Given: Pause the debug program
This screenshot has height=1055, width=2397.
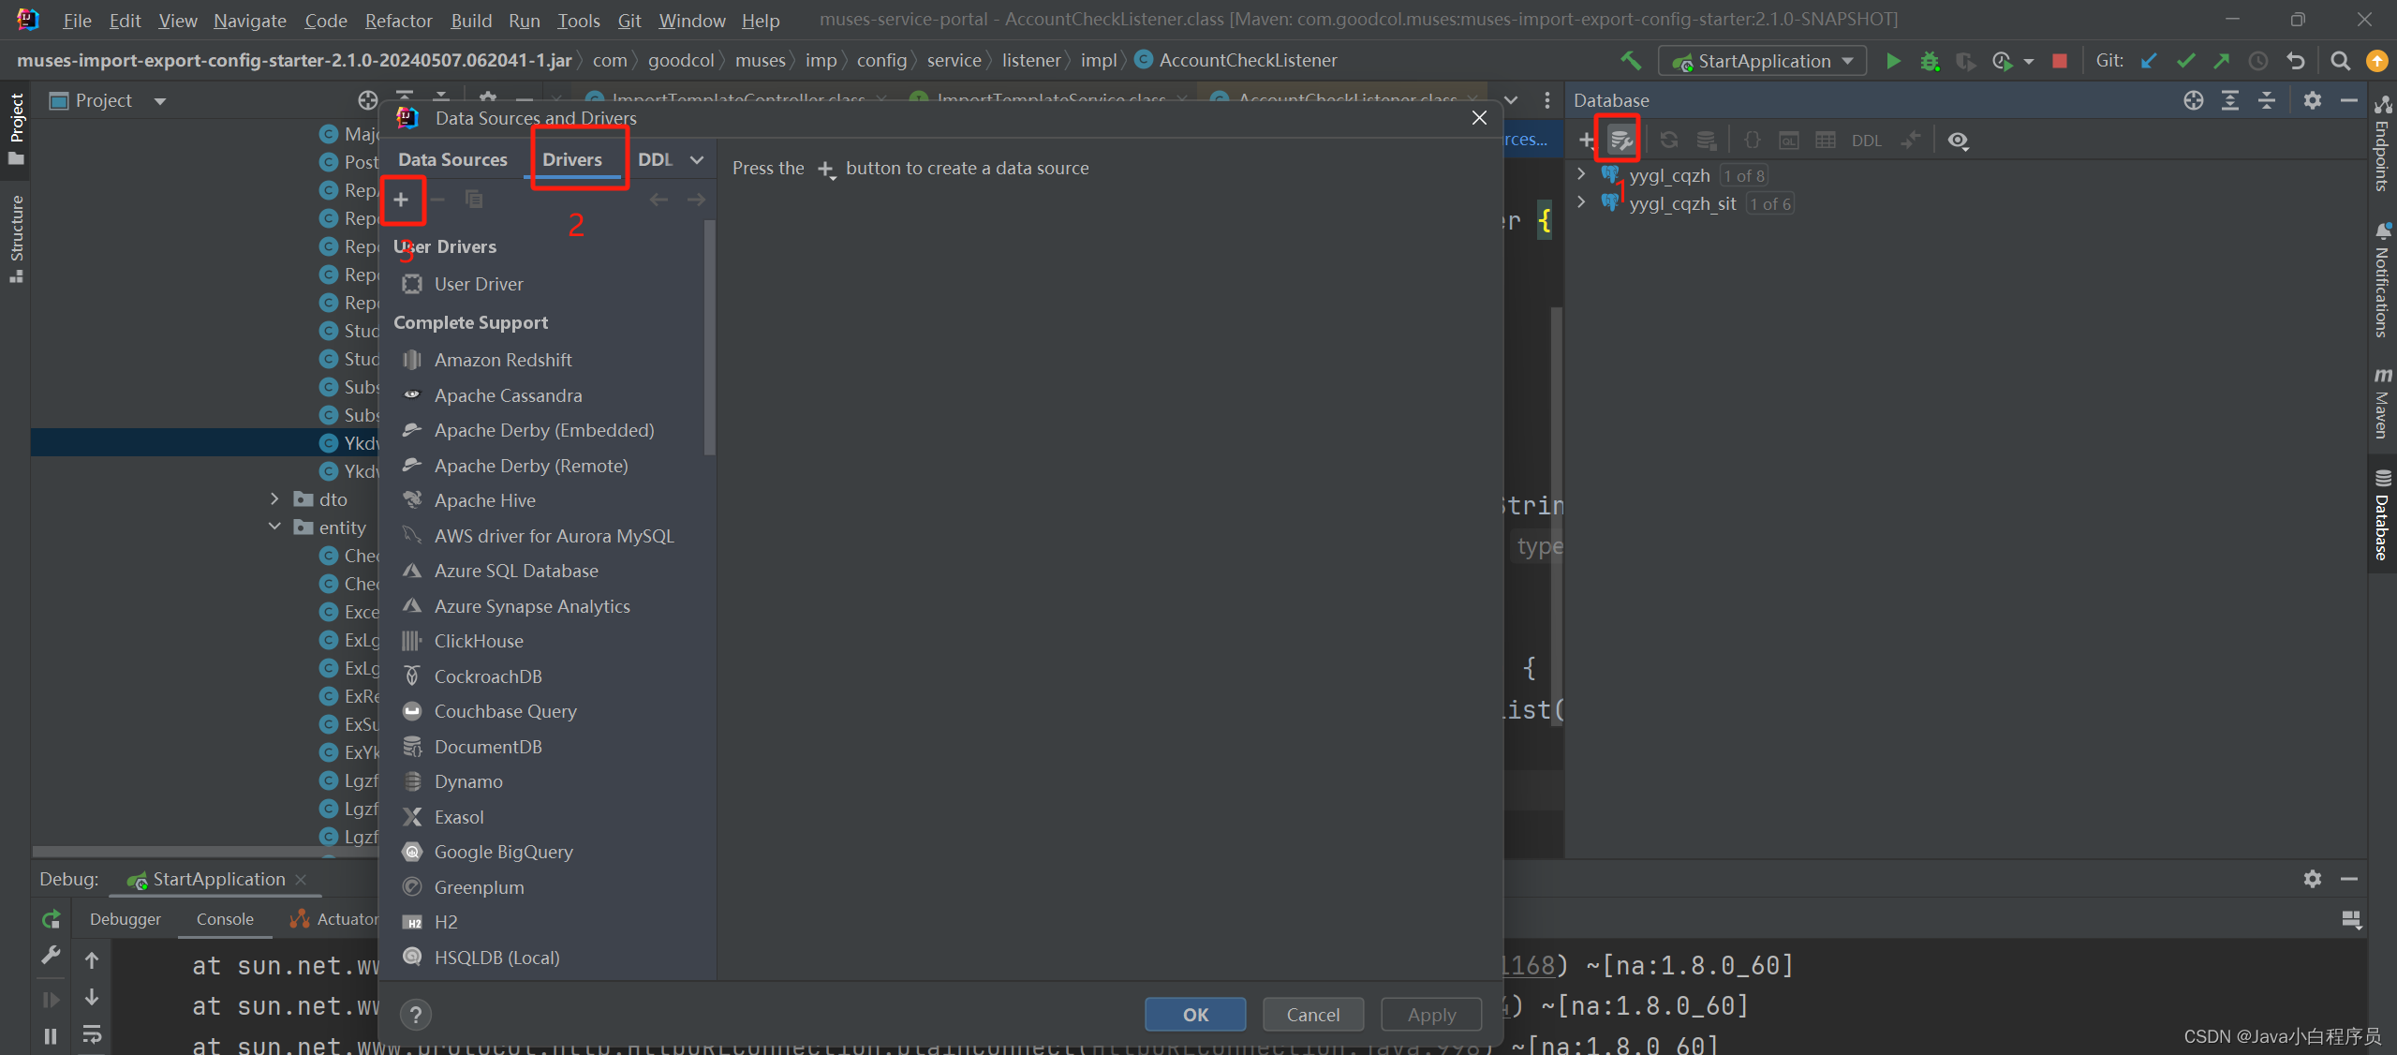Looking at the screenshot, I should tap(52, 1035).
